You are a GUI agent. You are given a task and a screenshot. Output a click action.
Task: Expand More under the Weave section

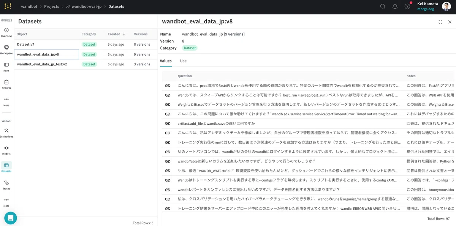click(x=6, y=202)
